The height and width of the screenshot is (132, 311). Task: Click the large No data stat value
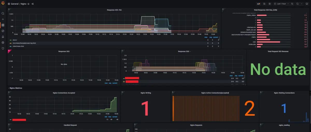(x=278, y=70)
